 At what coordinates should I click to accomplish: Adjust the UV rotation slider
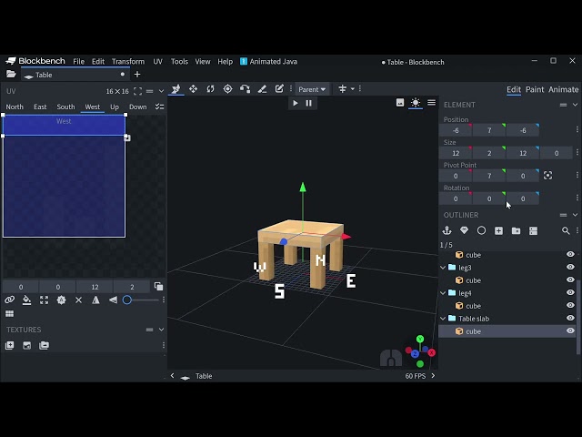[140, 300]
